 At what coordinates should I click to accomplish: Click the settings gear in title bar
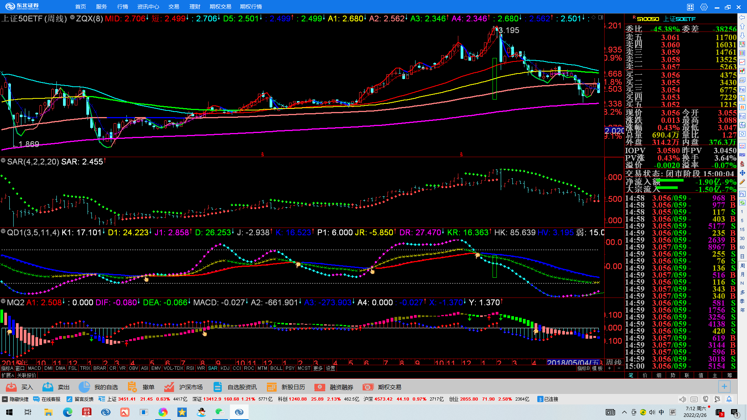(704, 7)
